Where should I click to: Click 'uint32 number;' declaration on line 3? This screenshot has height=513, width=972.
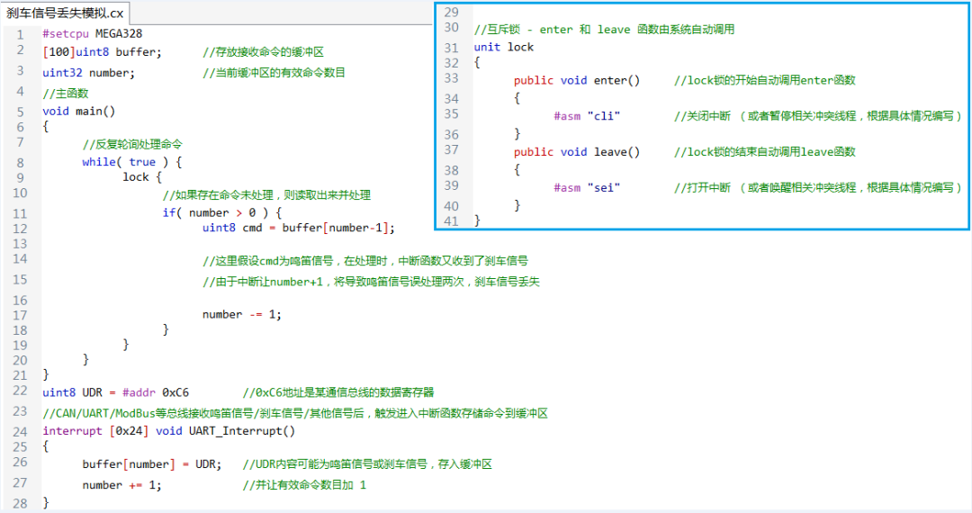coord(88,73)
